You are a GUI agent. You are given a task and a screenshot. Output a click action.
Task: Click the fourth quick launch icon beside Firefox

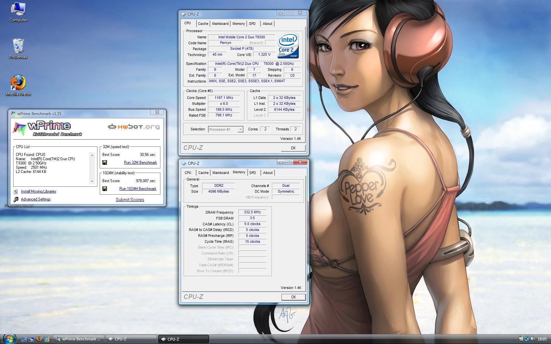pos(47,339)
